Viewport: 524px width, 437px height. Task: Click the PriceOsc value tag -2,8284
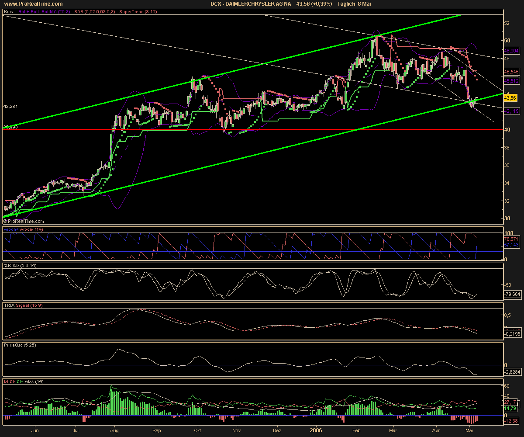point(512,372)
